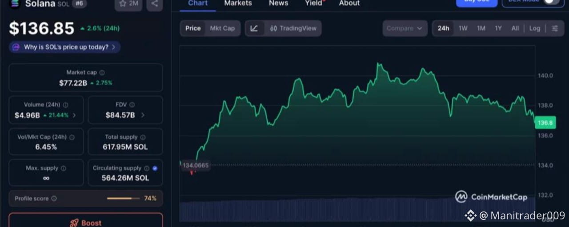Open Why is SOL's price up today
Viewport: 569px width, 227px height.
(65, 47)
